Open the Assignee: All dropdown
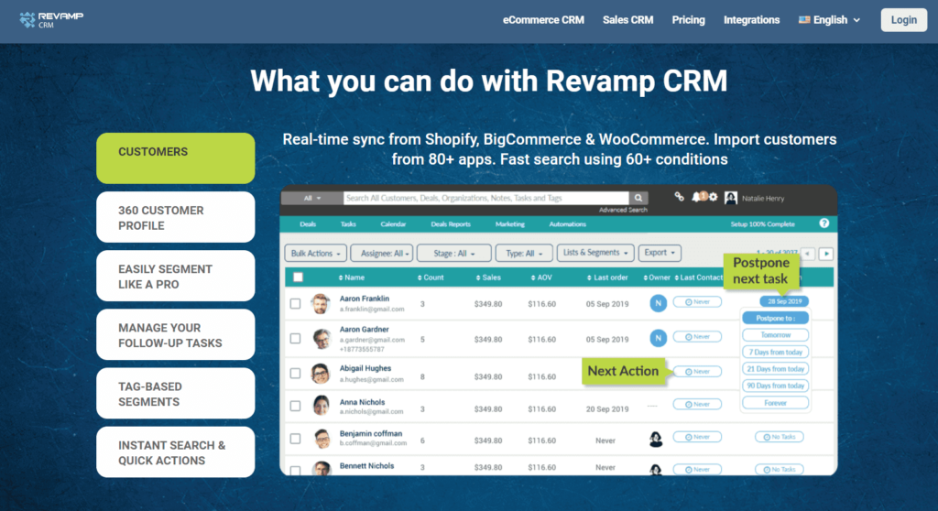This screenshot has width=938, height=511. coord(382,253)
